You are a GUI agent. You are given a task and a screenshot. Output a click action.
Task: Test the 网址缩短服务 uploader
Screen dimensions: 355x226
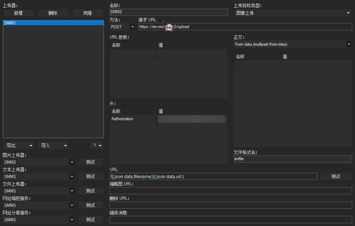[x=91, y=205]
